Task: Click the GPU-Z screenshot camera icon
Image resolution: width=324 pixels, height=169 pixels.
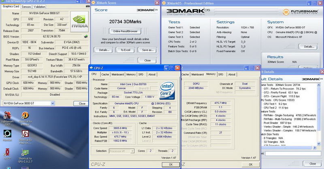Action: pos(87,6)
